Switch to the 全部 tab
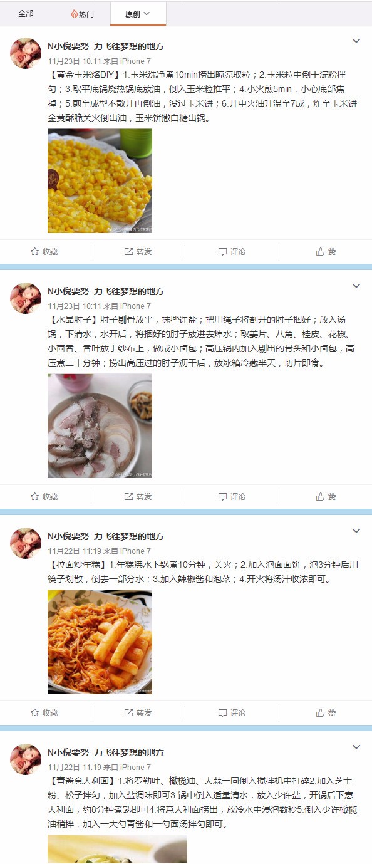This screenshot has width=372, height=864. pyautogui.click(x=26, y=13)
